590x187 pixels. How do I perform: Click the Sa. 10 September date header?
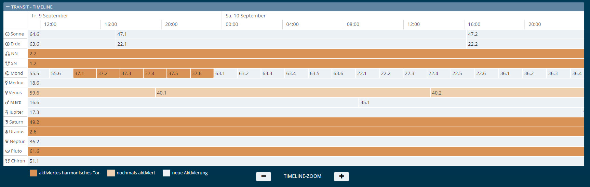click(x=245, y=16)
